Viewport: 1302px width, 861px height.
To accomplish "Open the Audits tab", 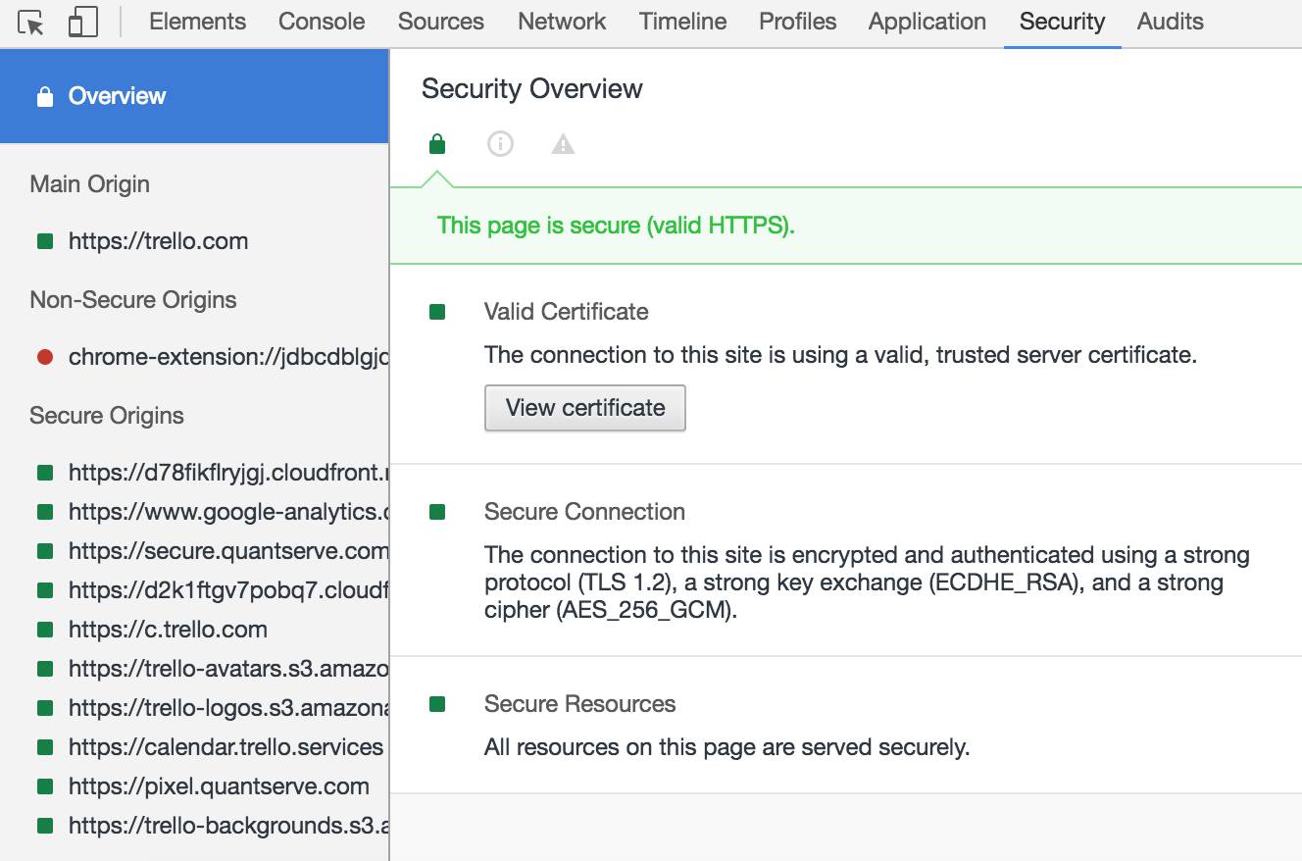I will [x=1170, y=22].
